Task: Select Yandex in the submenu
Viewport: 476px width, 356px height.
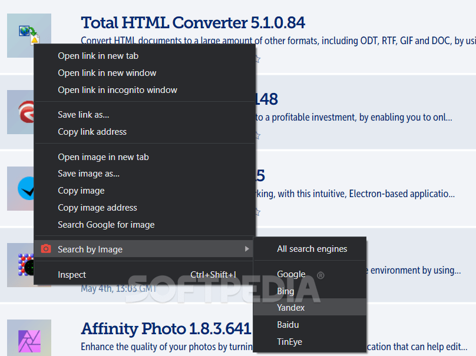Action: [310, 308]
